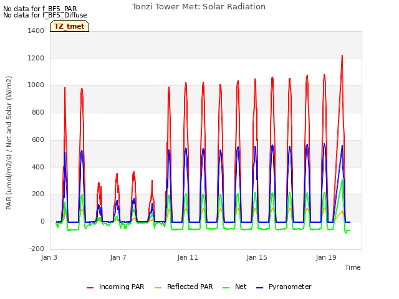Viewport: 399px width, 299px height.
Task: Click the 200 y-axis tick label
Action: coord(38,194)
